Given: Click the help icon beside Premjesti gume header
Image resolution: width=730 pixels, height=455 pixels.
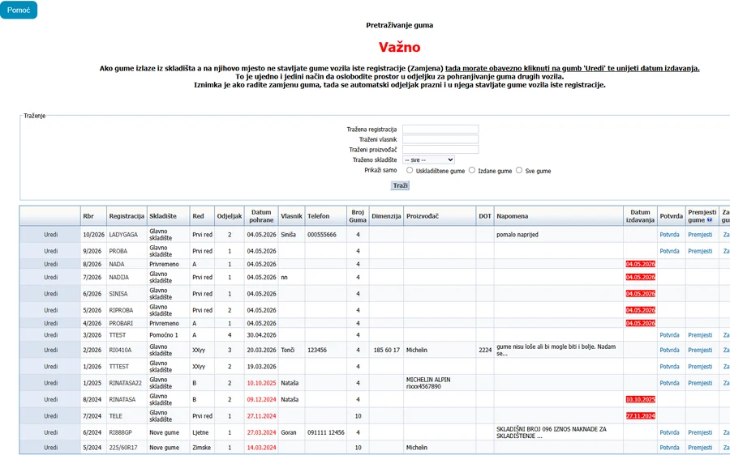Looking at the screenshot, I should [710, 220].
